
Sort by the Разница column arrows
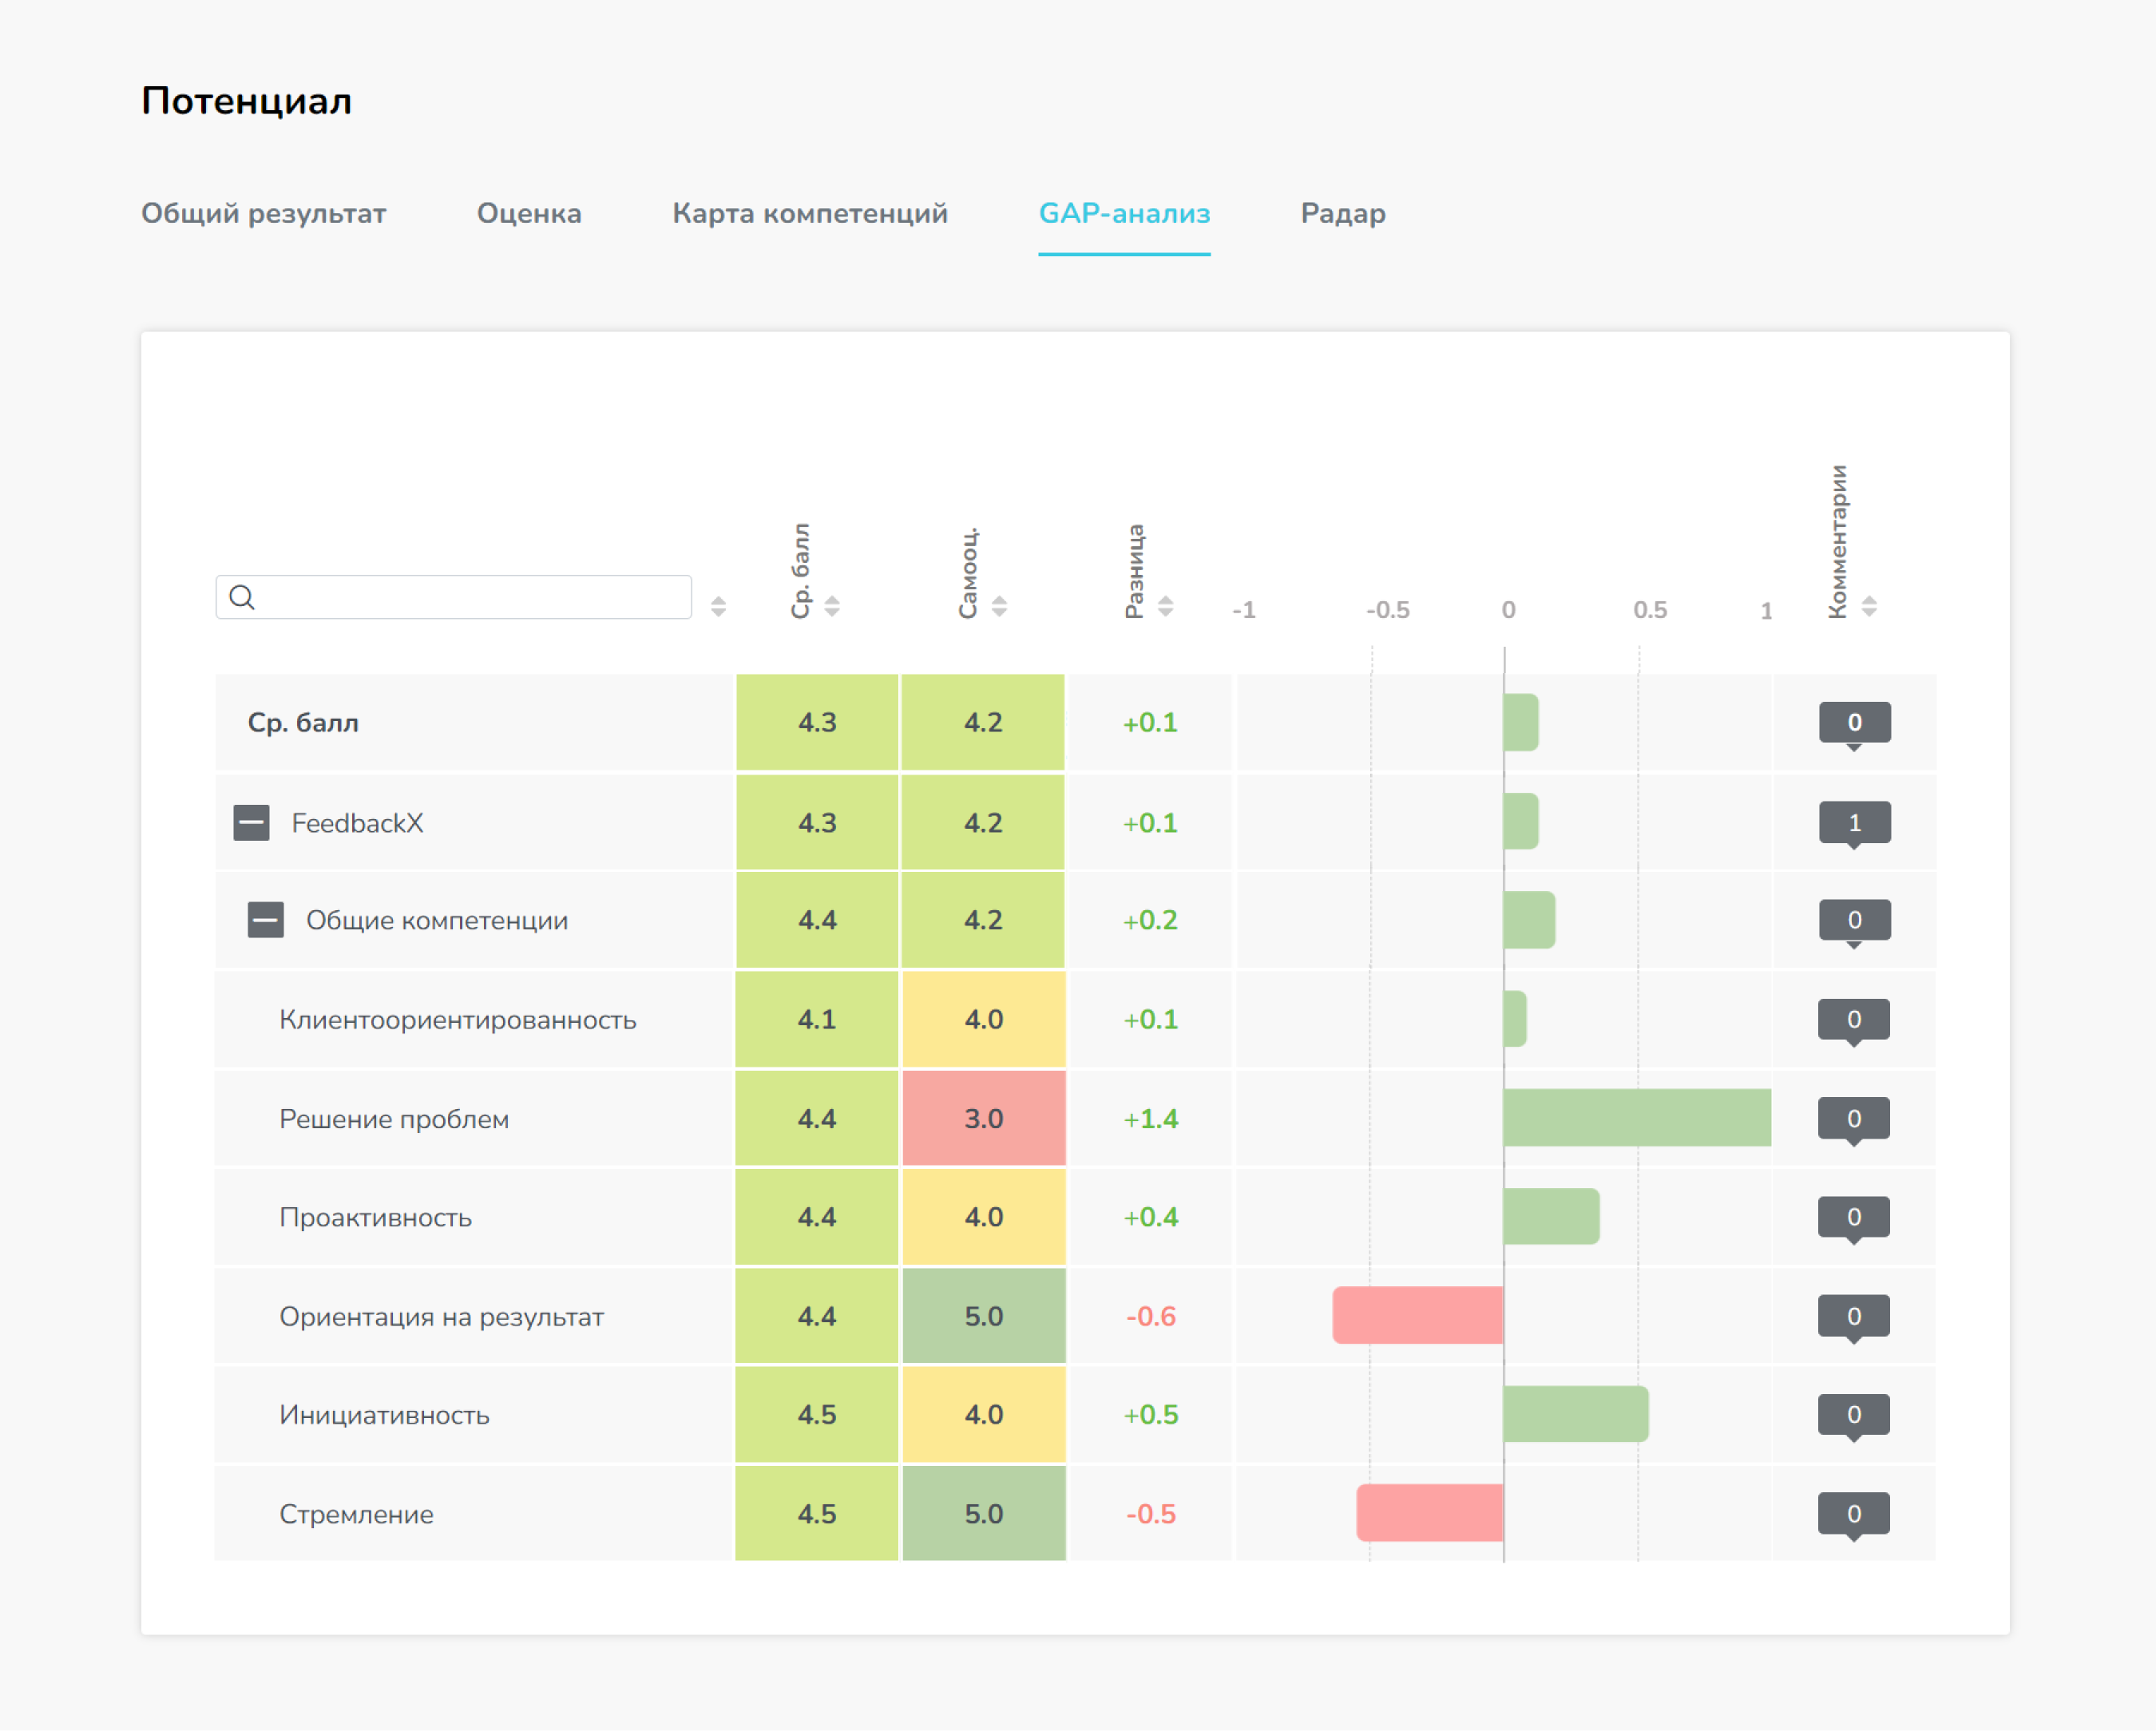(x=1165, y=606)
